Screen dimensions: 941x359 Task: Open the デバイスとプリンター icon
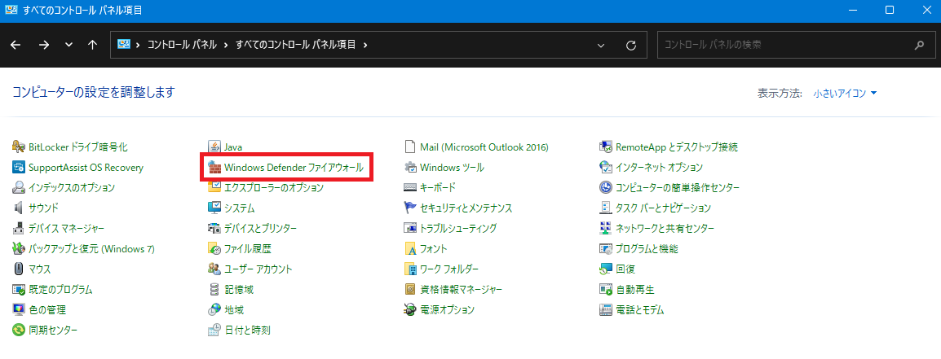[x=214, y=229]
